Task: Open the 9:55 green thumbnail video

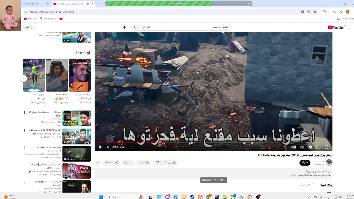Action: 77,118
